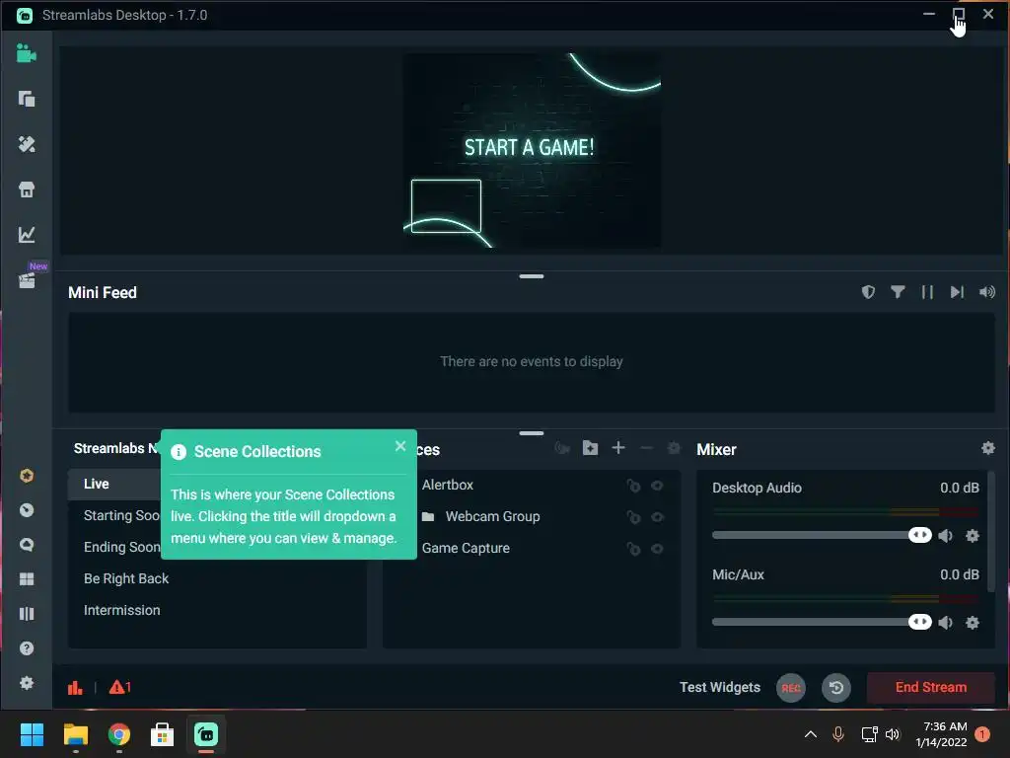Toggle recording with REC button
The width and height of the screenshot is (1010, 758).
(x=791, y=688)
